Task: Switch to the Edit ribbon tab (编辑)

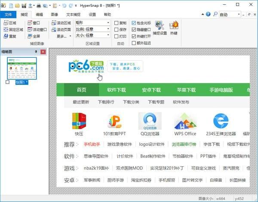Action: (x=39, y=15)
